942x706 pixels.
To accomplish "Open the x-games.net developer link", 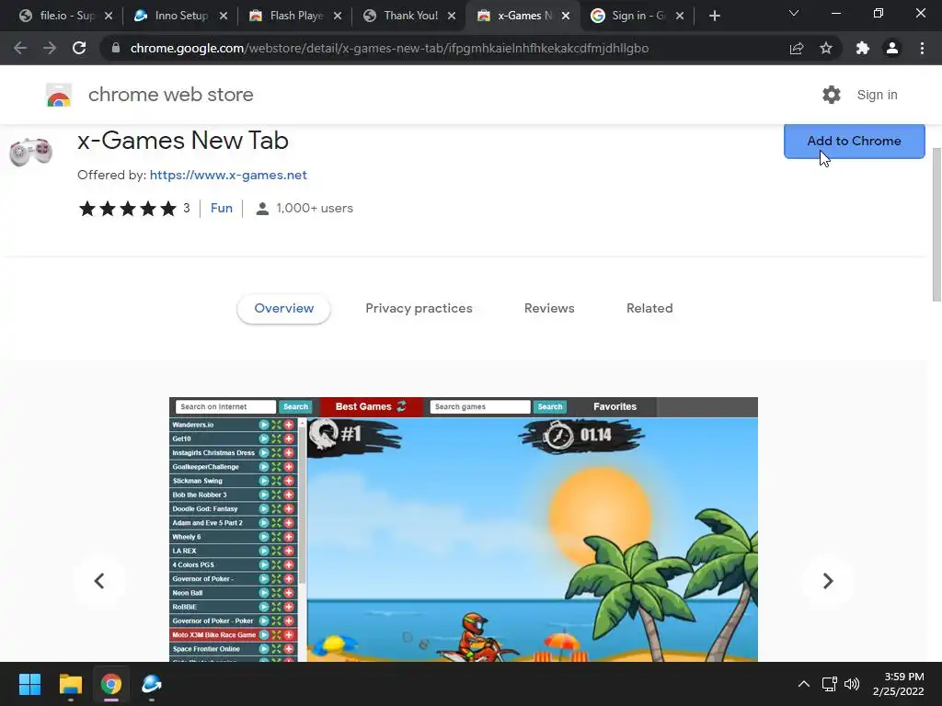I will pos(228,175).
